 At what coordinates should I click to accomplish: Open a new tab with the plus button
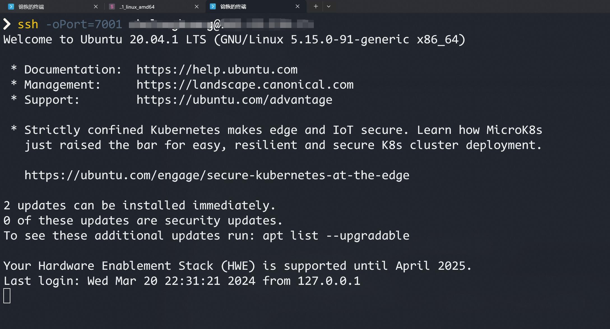[316, 6]
